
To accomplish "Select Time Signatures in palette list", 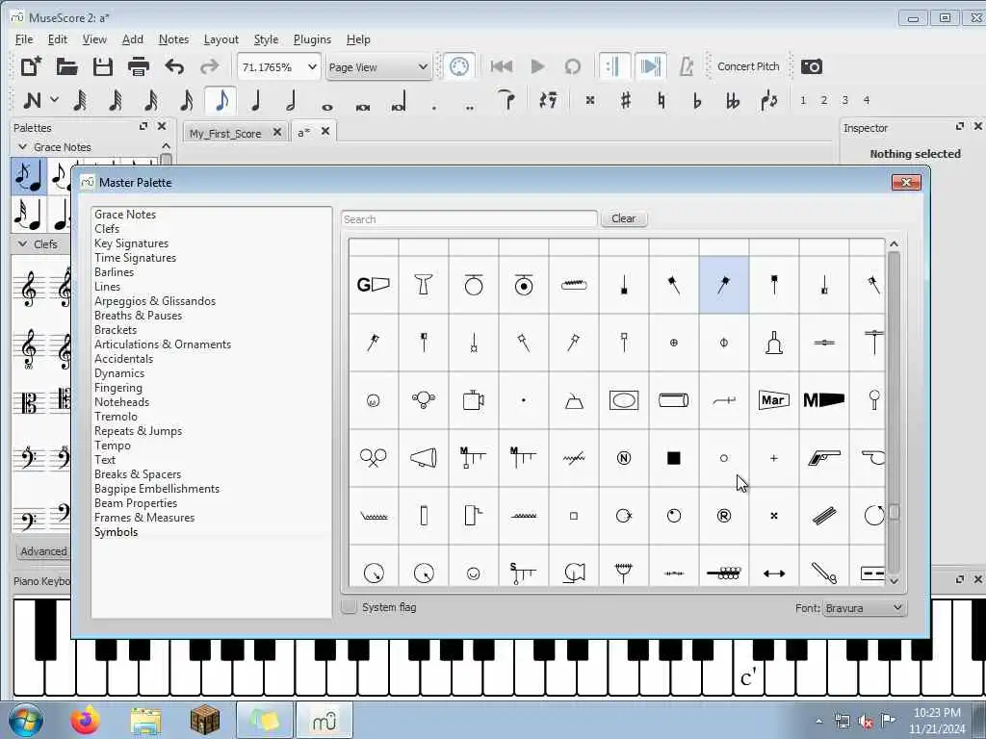I will pyautogui.click(x=135, y=258).
